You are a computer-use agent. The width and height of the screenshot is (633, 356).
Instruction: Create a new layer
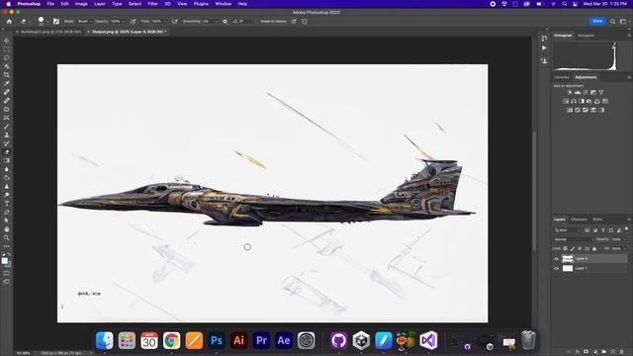[x=613, y=352]
